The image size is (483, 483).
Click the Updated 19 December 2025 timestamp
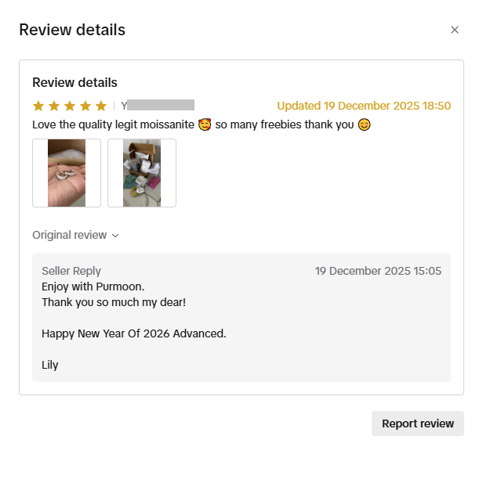coord(364,106)
